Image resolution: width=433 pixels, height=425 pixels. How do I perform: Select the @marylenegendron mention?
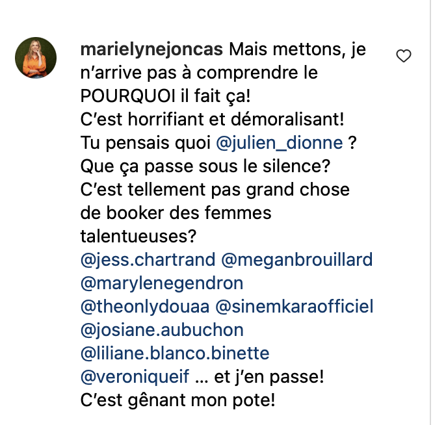tap(162, 283)
